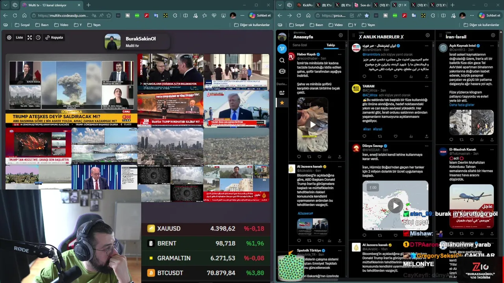Like the Açık Kaynak Intel post
Viewport: 504px width, 283px height.
coord(471,140)
